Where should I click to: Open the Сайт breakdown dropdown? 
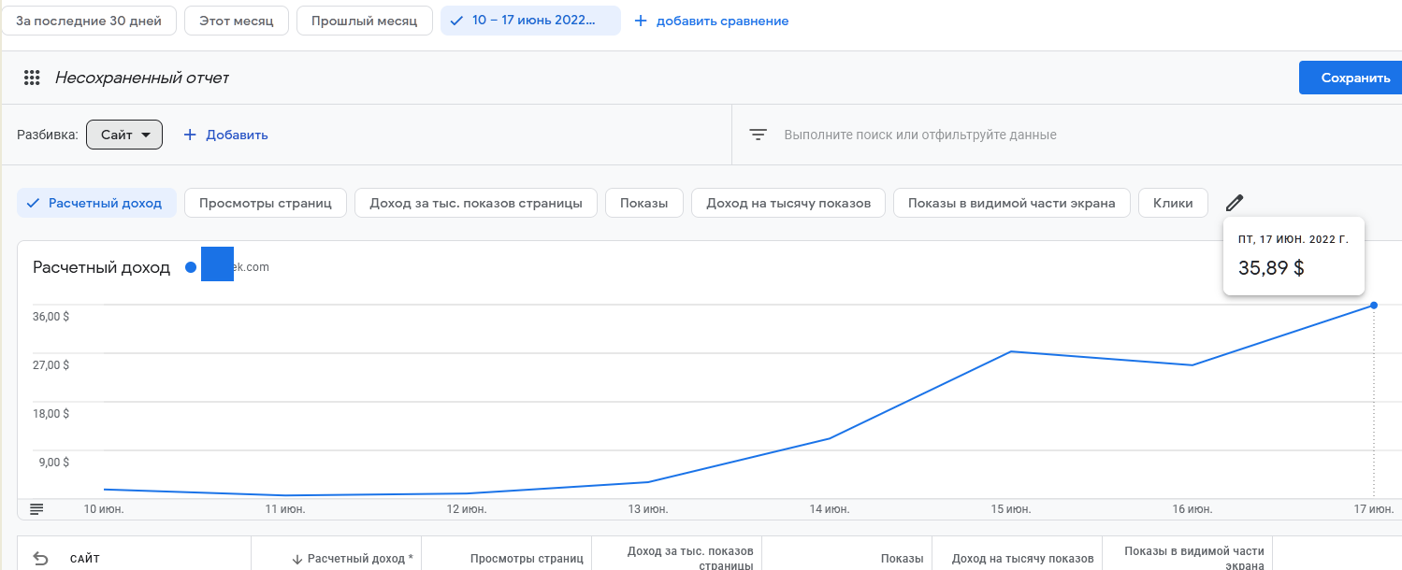pos(124,135)
